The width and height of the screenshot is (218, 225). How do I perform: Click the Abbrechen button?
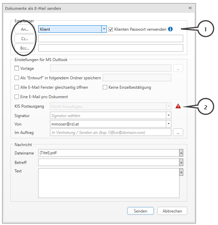coord(172,211)
